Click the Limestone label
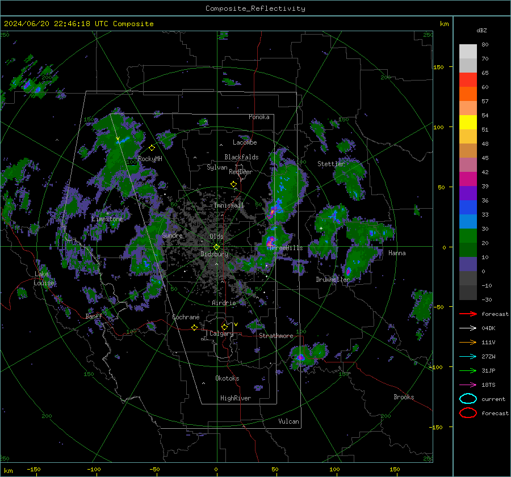This screenshot has width=511, height=477. pyautogui.click(x=107, y=219)
